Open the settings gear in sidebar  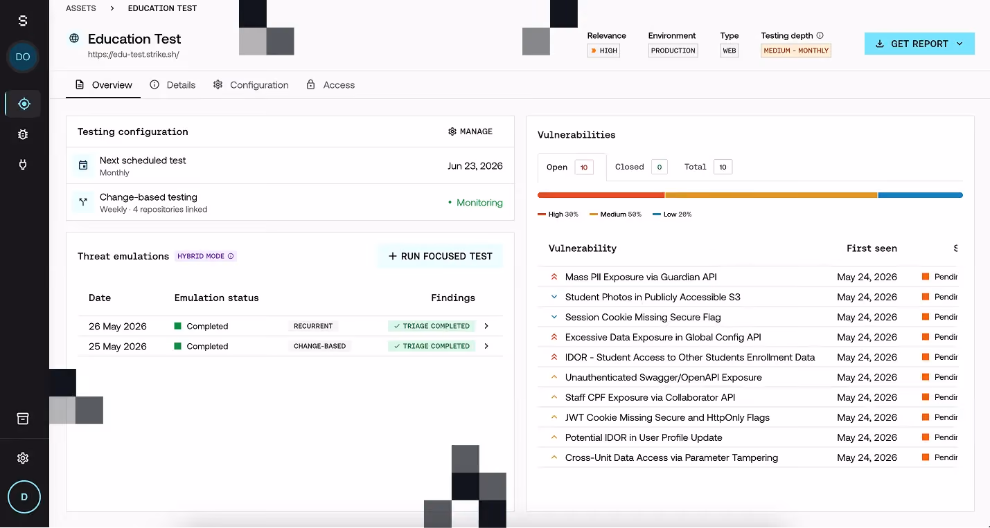[23, 458]
